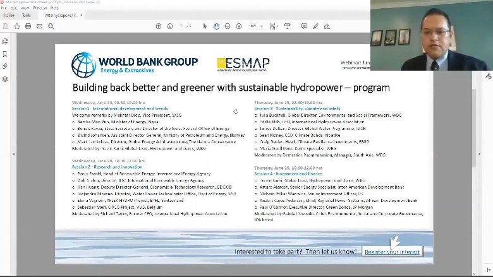Close the WBG hydropower document tab
Viewport: 493px width, 277px height.
82,15
